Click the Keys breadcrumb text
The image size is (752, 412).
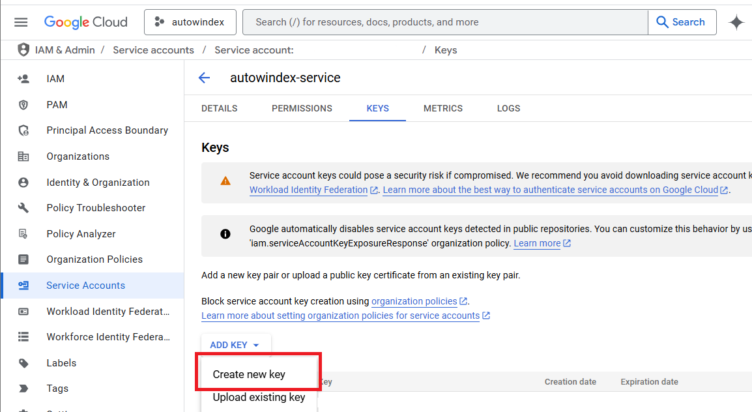pyautogui.click(x=446, y=50)
